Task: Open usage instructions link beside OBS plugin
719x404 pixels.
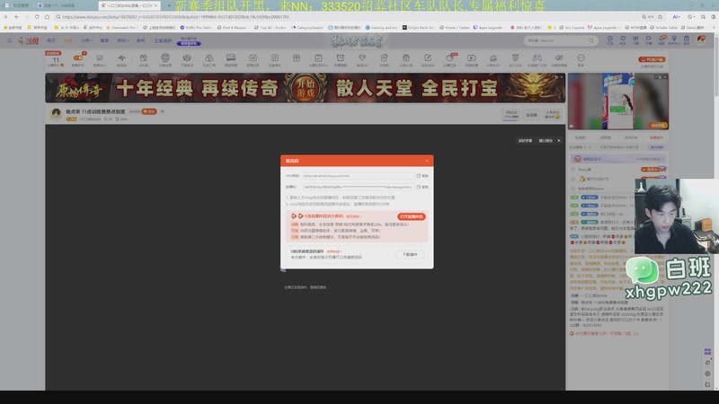Action: 334,251
